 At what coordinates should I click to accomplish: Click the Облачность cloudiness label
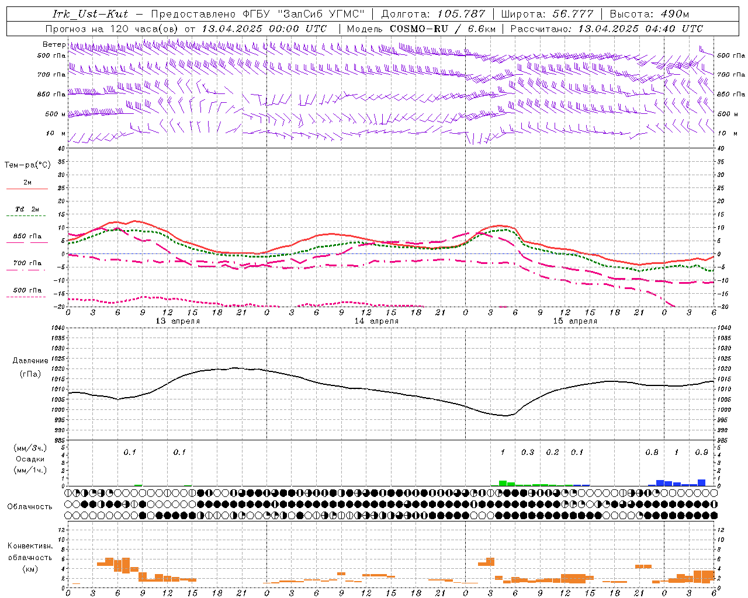coord(30,507)
